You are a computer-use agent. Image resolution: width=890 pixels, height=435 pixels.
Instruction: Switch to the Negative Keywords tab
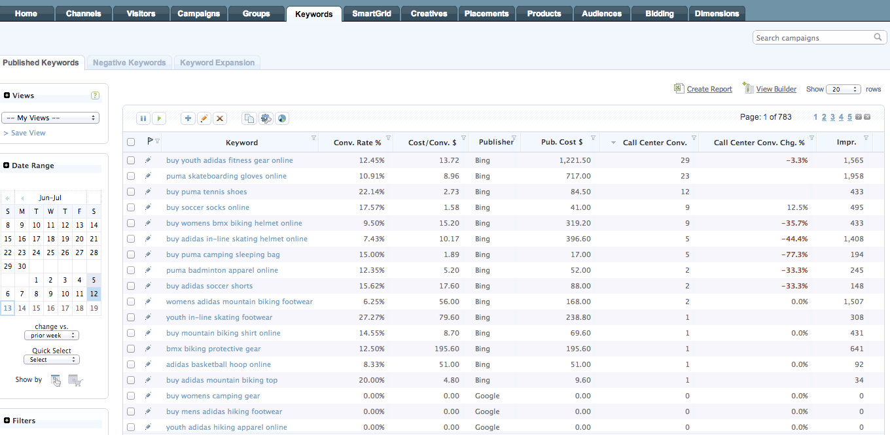pyautogui.click(x=129, y=63)
